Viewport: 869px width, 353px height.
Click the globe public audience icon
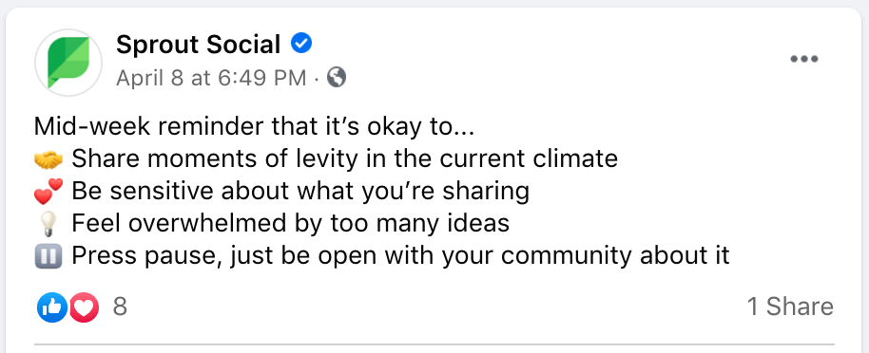tap(337, 78)
